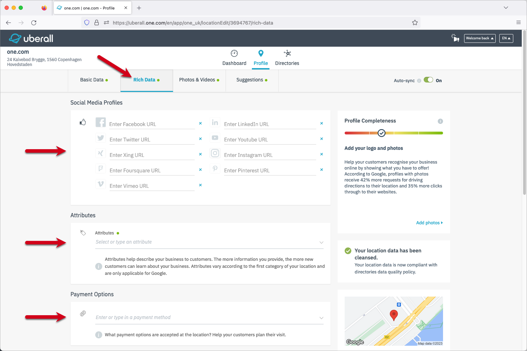Reload the page in the browser
This screenshot has height=351, width=527.
34,23
